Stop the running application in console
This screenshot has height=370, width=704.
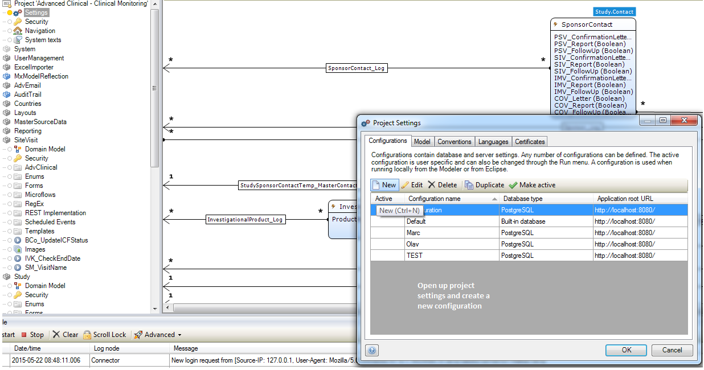pos(32,335)
